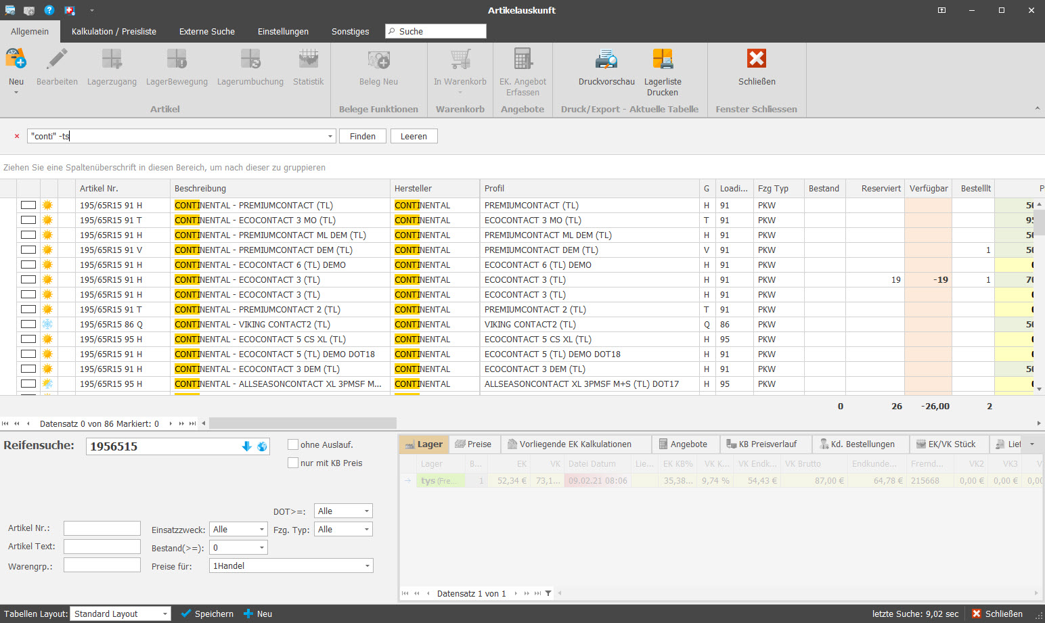The image size is (1045, 623).
Task: Click the help question mark icon
Action: (x=49, y=10)
